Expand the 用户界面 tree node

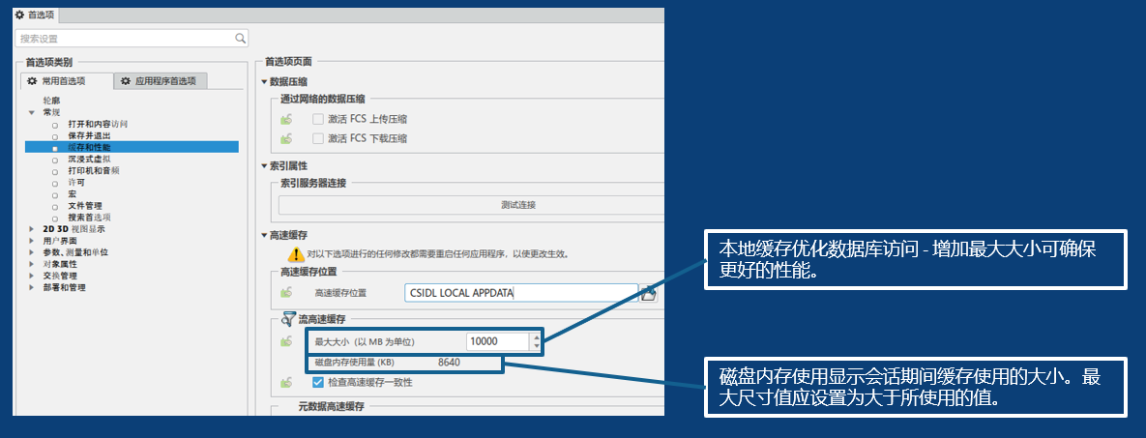coord(32,241)
